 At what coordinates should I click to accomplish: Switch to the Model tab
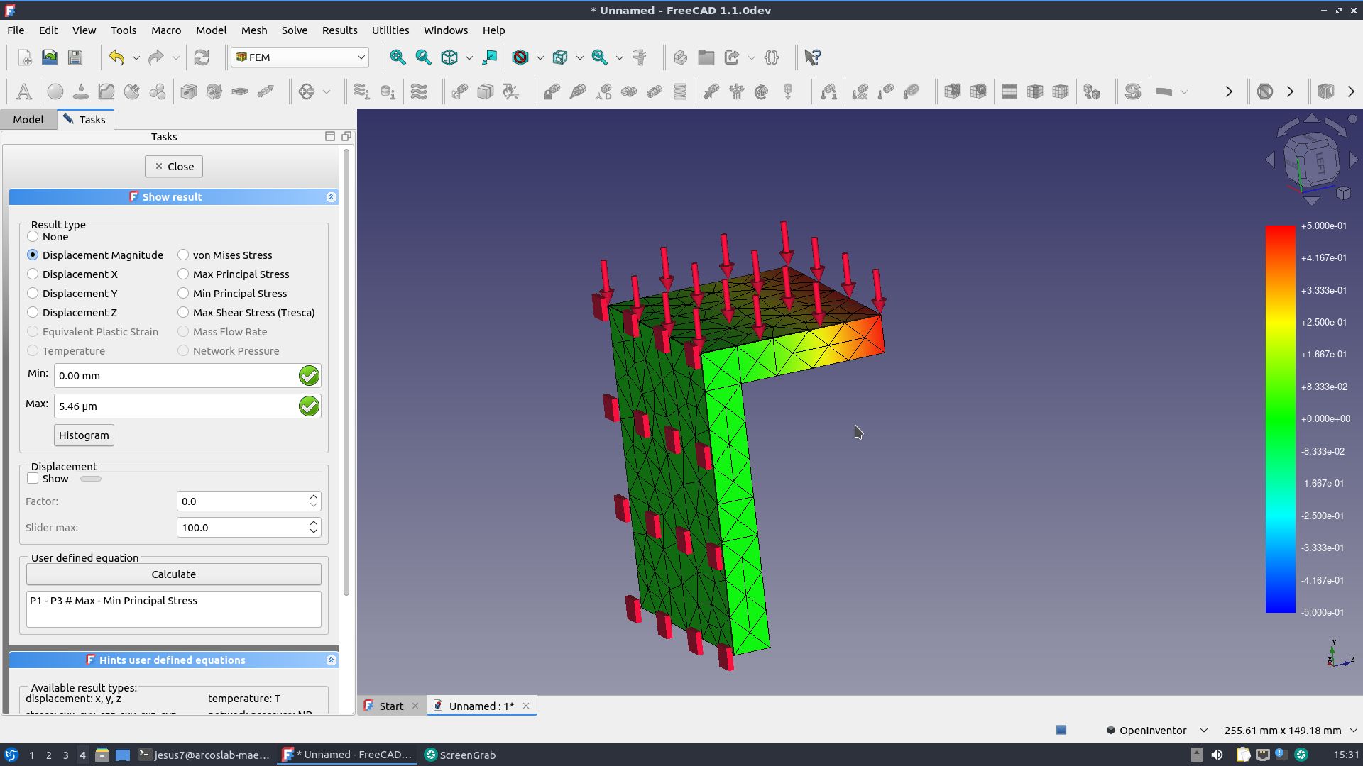(28, 119)
